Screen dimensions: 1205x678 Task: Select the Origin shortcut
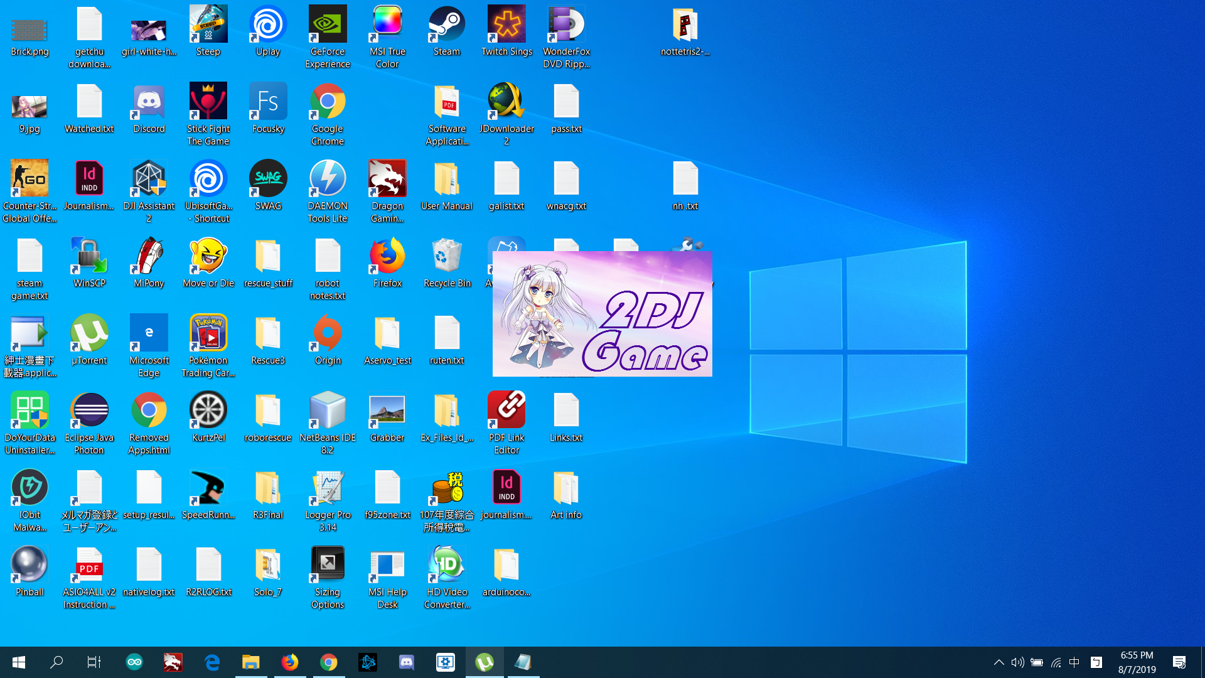pyautogui.click(x=328, y=340)
